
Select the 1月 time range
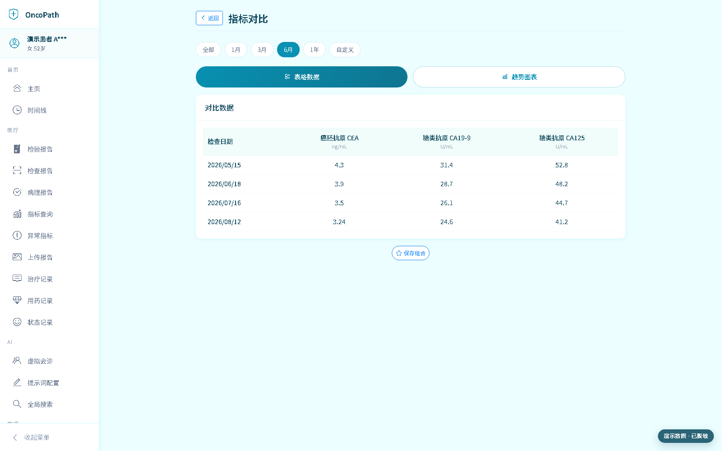coord(236,50)
